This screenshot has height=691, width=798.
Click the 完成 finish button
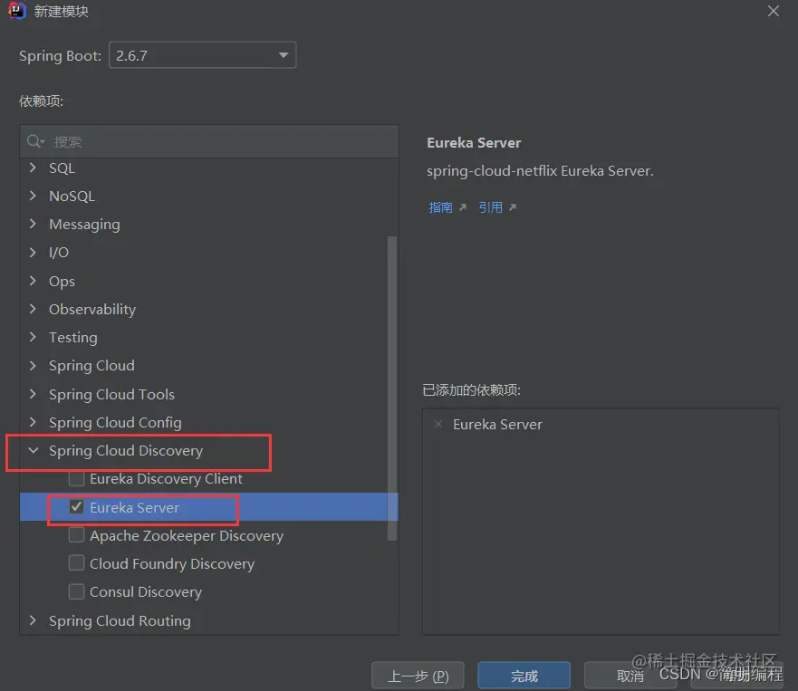pyautogui.click(x=524, y=676)
